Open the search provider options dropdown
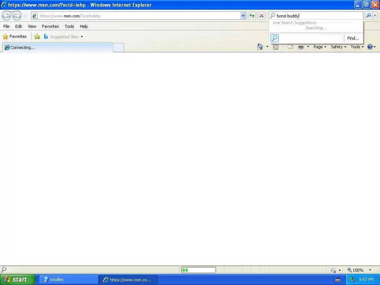Screen dimensions: 380x285 point(375,16)
